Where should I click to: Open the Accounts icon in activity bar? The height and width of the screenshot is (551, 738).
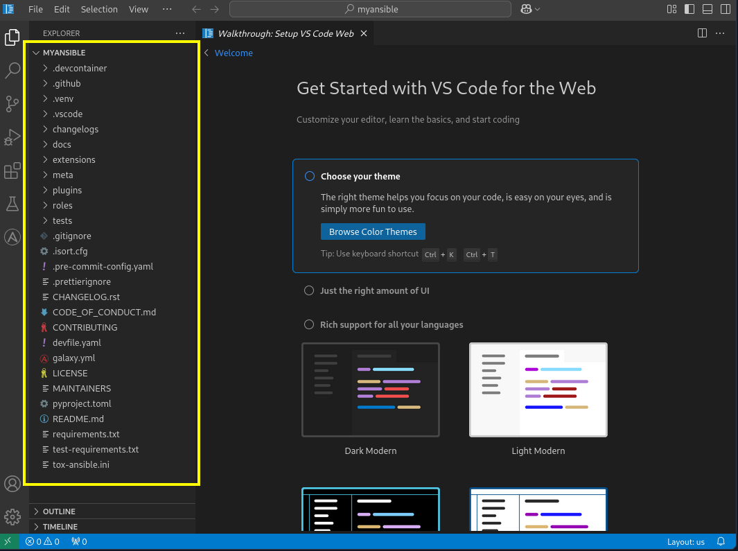click(12, 484)
